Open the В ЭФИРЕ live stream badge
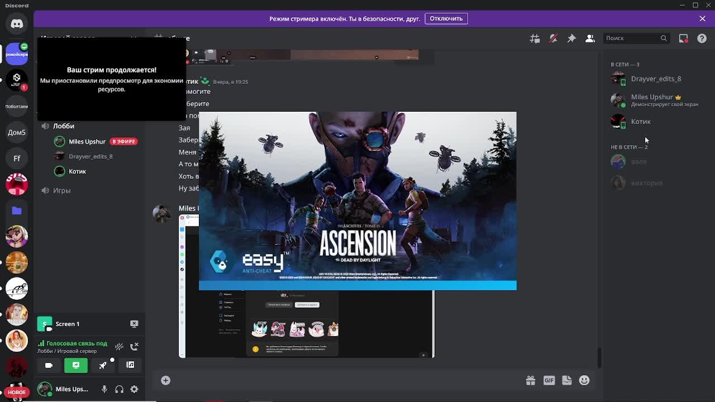This screenshot has width=715, height=402. click(x=123, y=141)
